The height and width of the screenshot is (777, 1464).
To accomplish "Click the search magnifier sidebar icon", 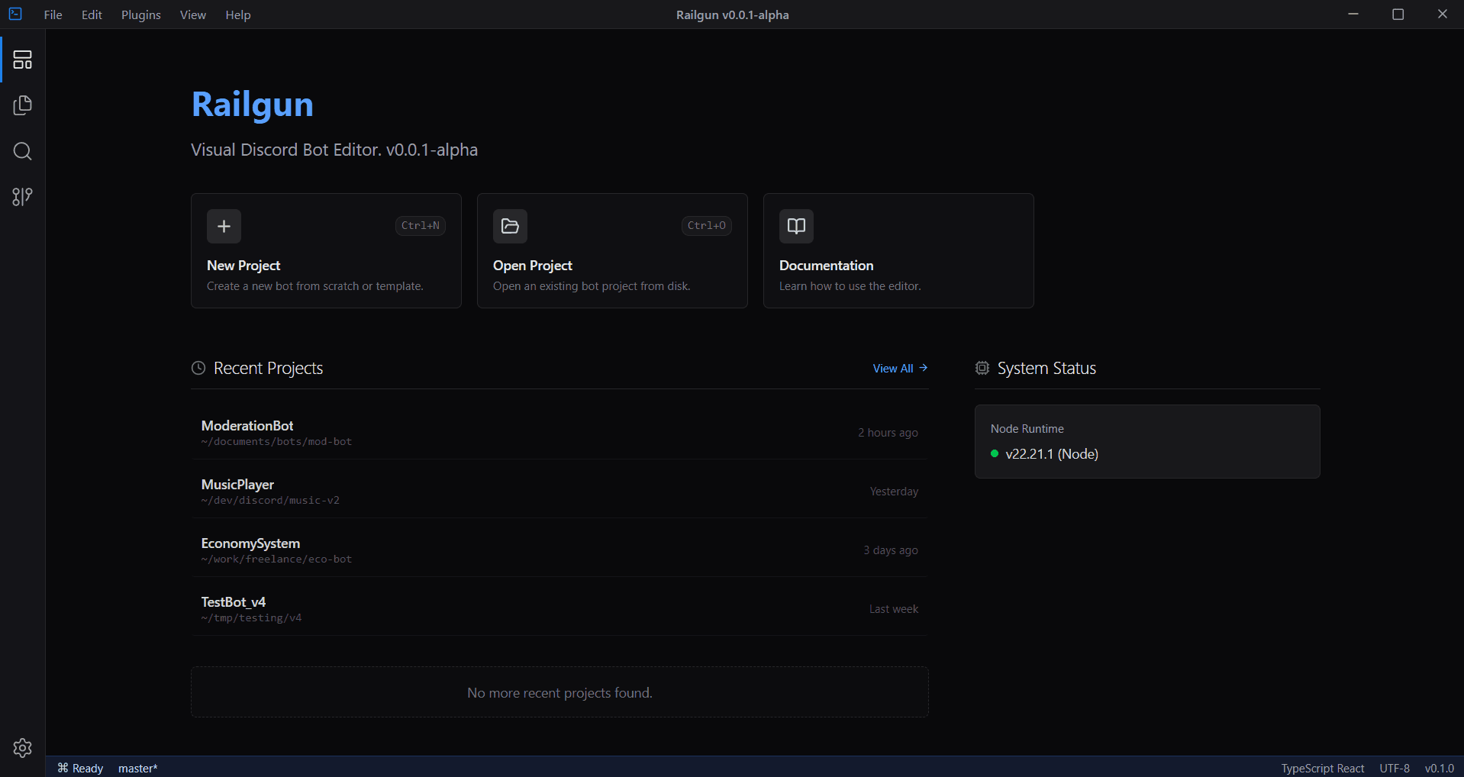I will click(x=23, y=151).
